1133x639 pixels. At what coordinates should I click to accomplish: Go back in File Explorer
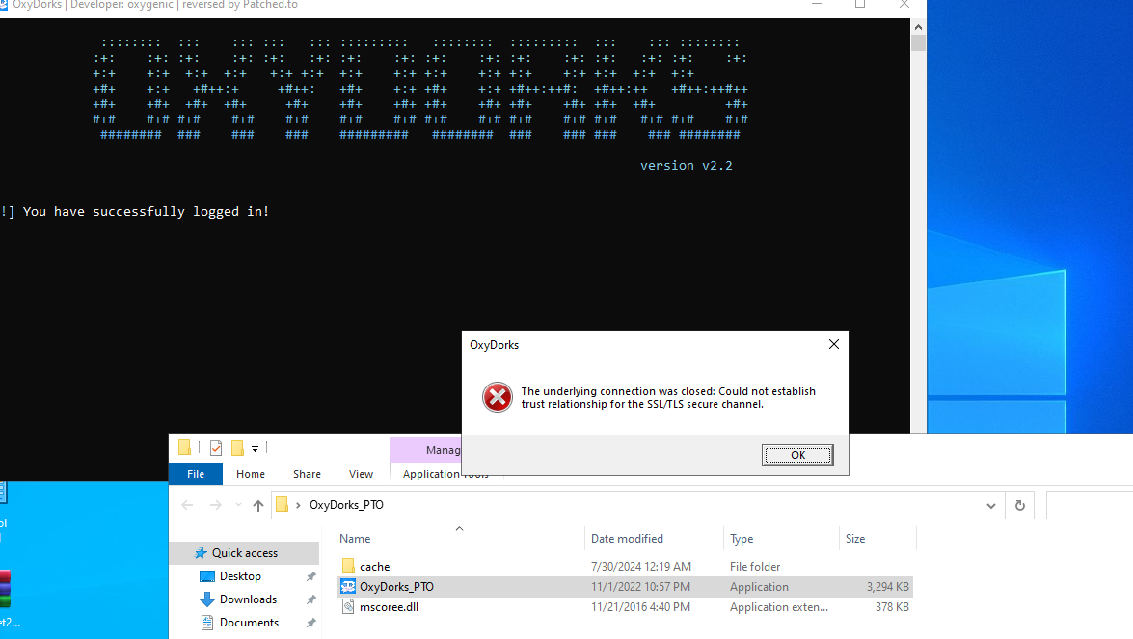point(187,505)
